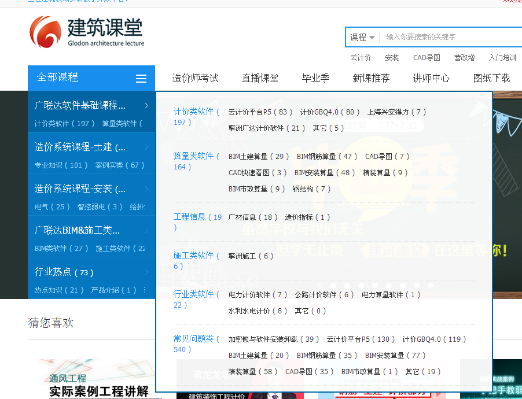Select 云计价平台P5 (130) link
Viewport: 522px width, 399px height.
361,339
